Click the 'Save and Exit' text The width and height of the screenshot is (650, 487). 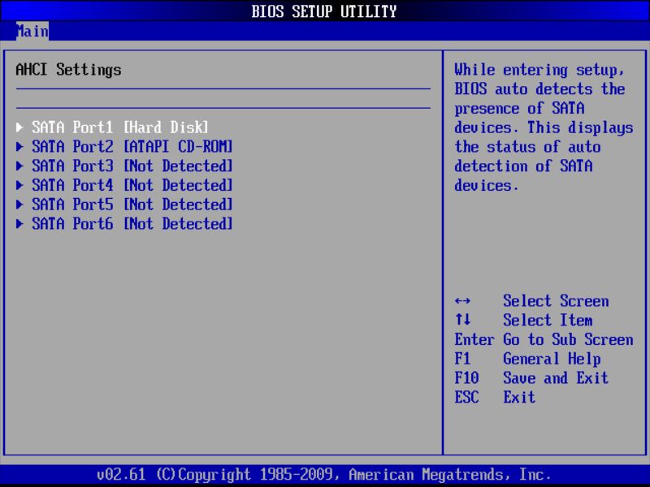[556, 378]
